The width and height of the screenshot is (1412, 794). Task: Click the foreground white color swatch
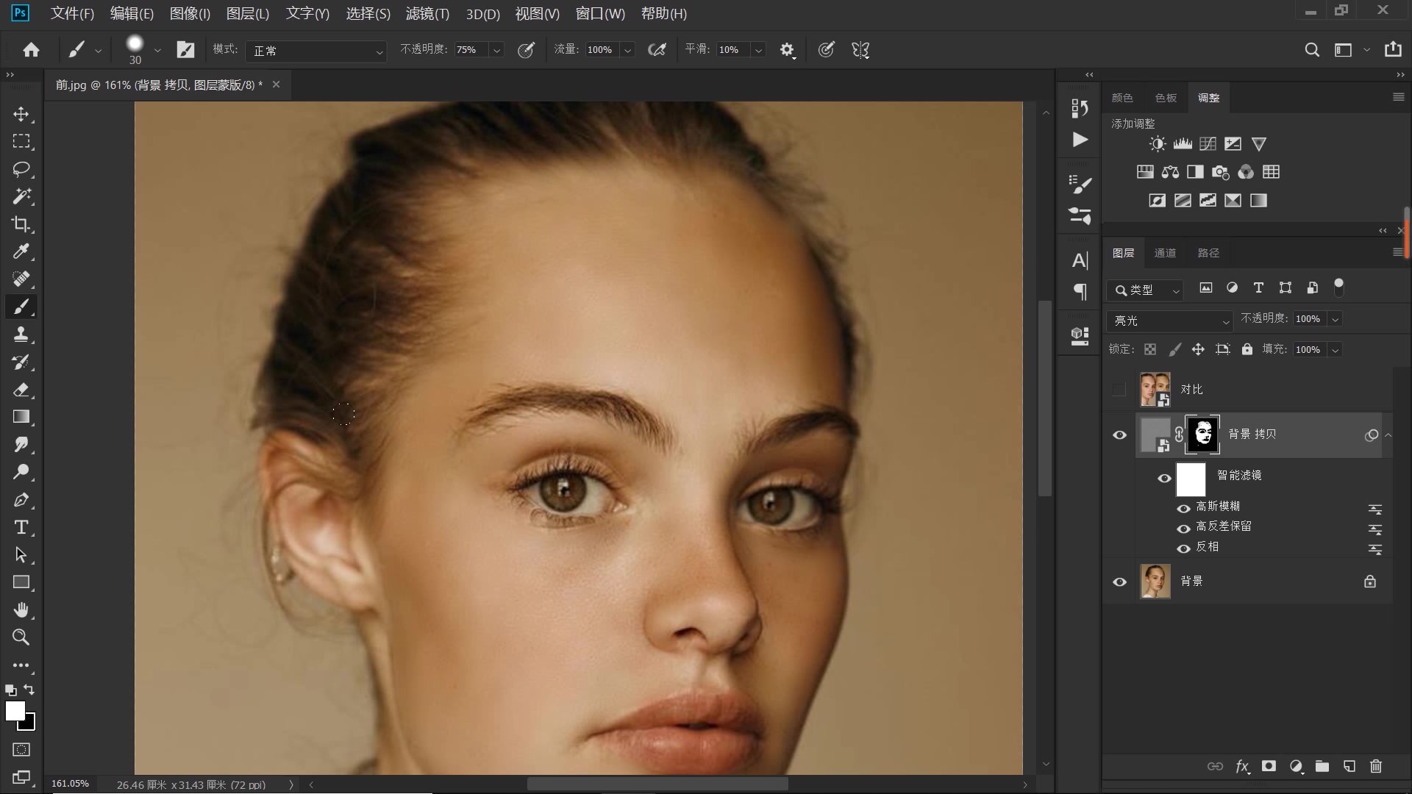(14, 710)
